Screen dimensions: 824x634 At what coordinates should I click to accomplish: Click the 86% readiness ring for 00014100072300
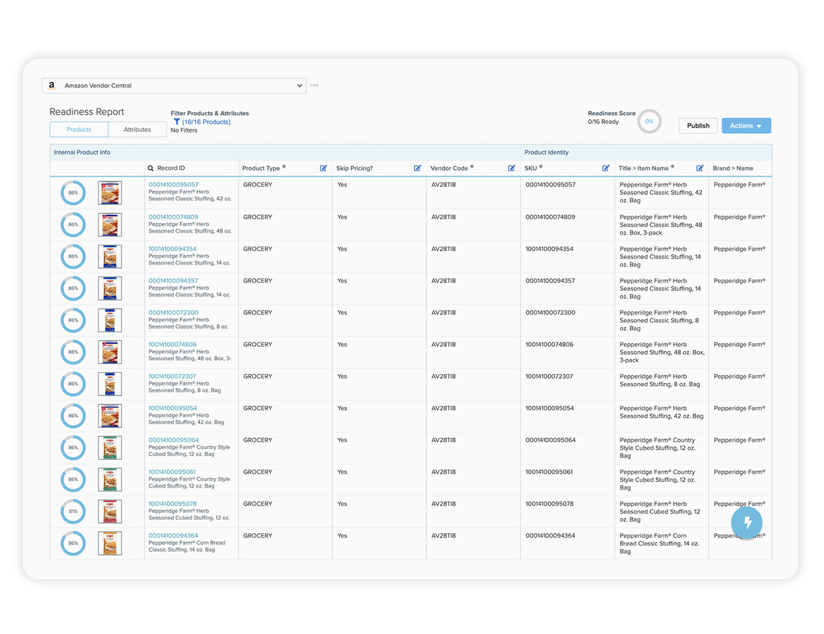coord(73,320)
